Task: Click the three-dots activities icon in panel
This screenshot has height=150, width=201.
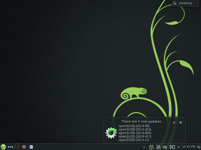Action: (11, 147)
